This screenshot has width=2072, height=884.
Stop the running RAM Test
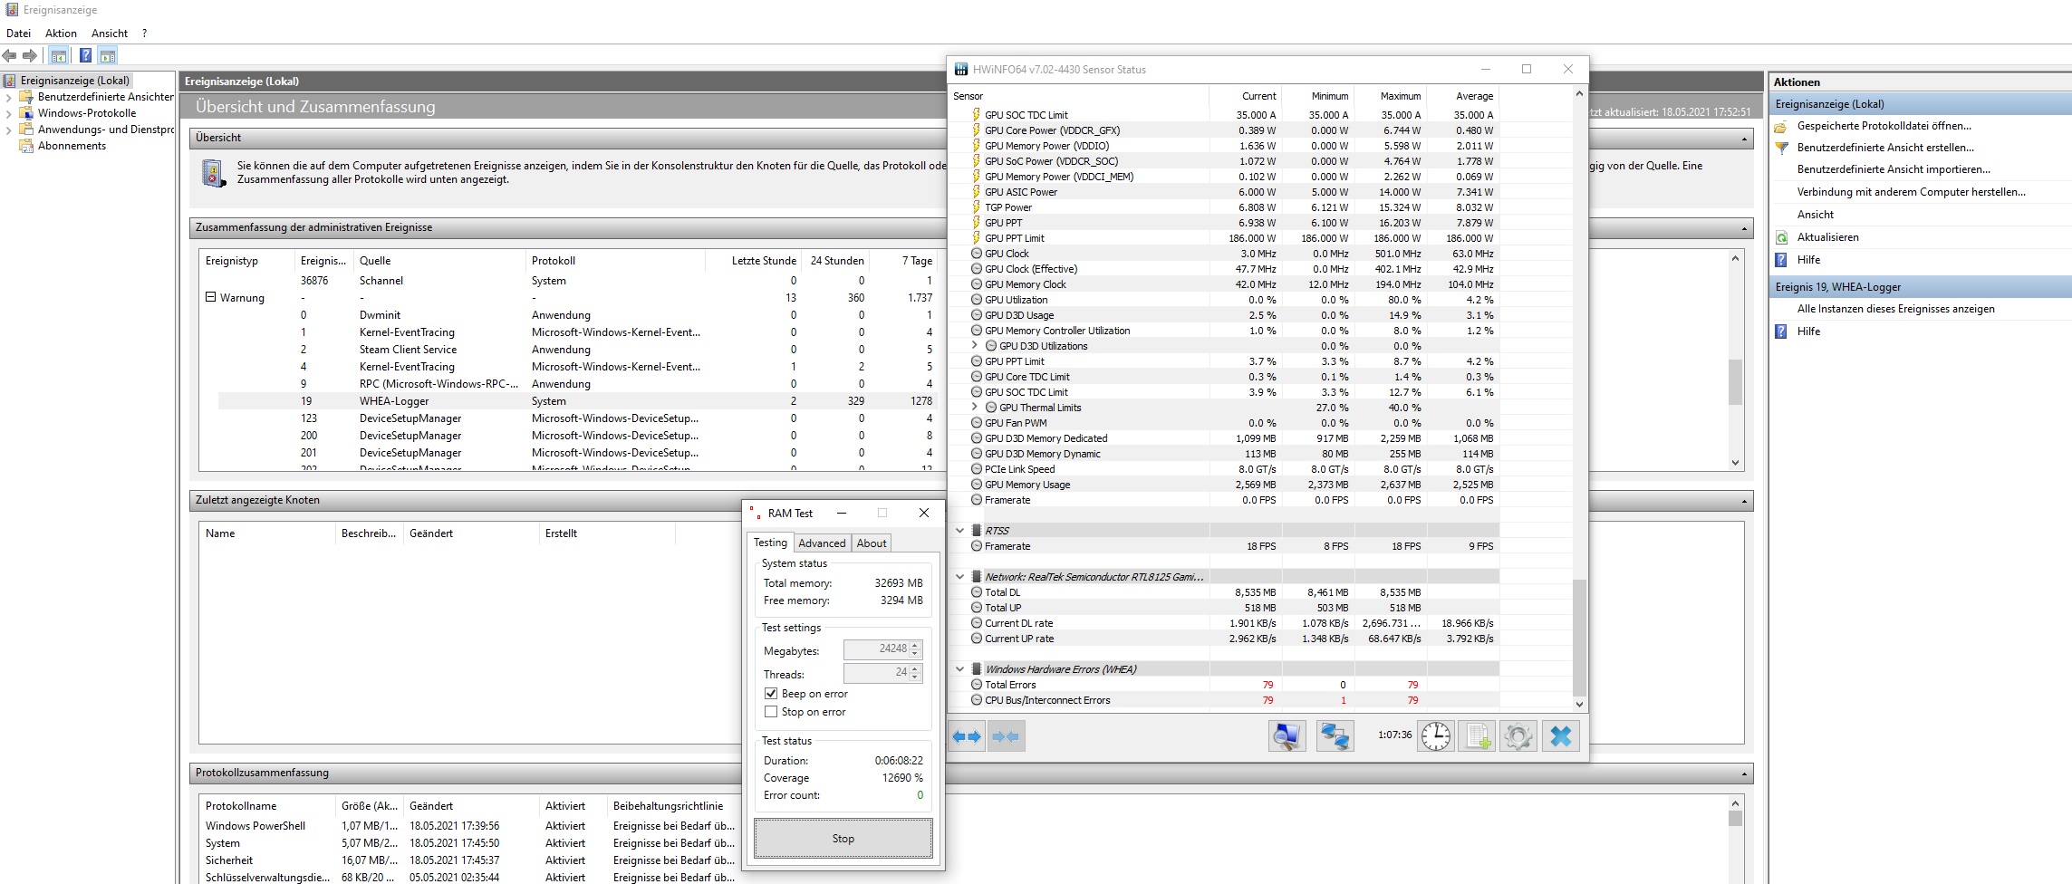(x=843, y=839)
